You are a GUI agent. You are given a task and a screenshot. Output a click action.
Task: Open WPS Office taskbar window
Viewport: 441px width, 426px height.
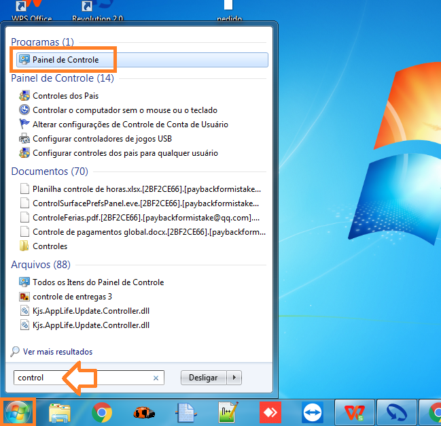click(355, 412)
